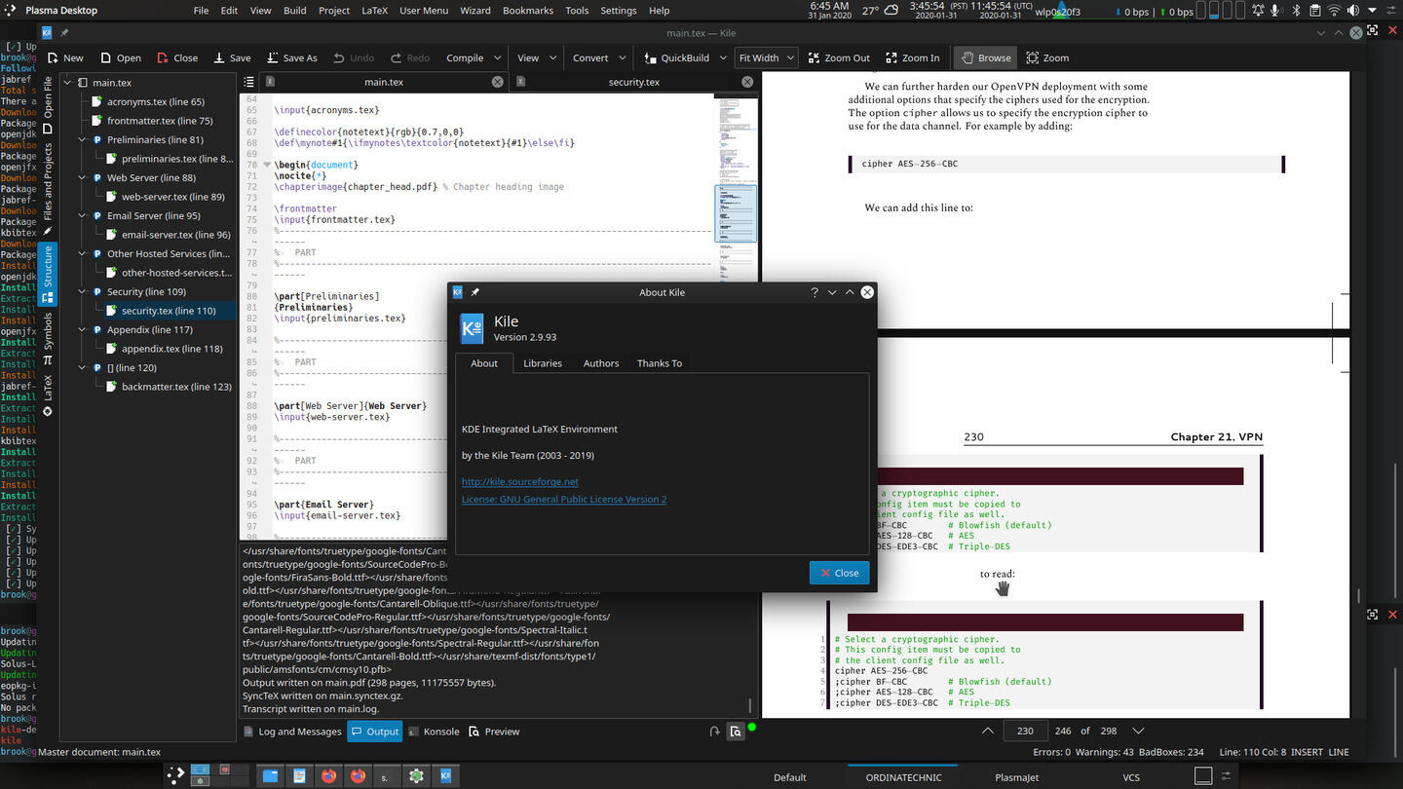This screenshot has width=1403, height=789.
Task: Collapse the main.tex tree root
Action: click(68, 83)
